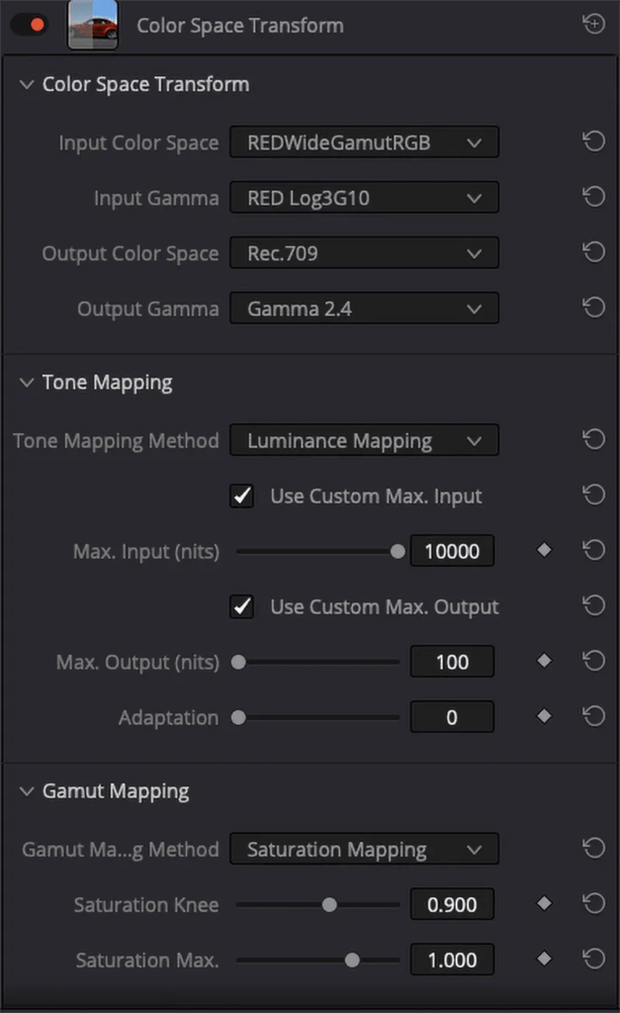Reset the Input Color Space setting
Viewport: 620px width, 1013px height.
(x=593, y=142)
